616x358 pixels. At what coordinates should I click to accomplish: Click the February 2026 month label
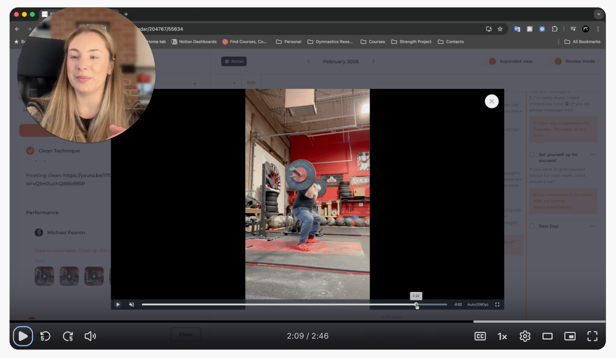[341, 62]
